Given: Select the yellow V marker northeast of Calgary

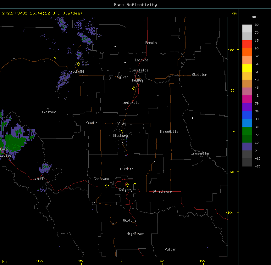Looking at the screenshot, I should [135, 184].
